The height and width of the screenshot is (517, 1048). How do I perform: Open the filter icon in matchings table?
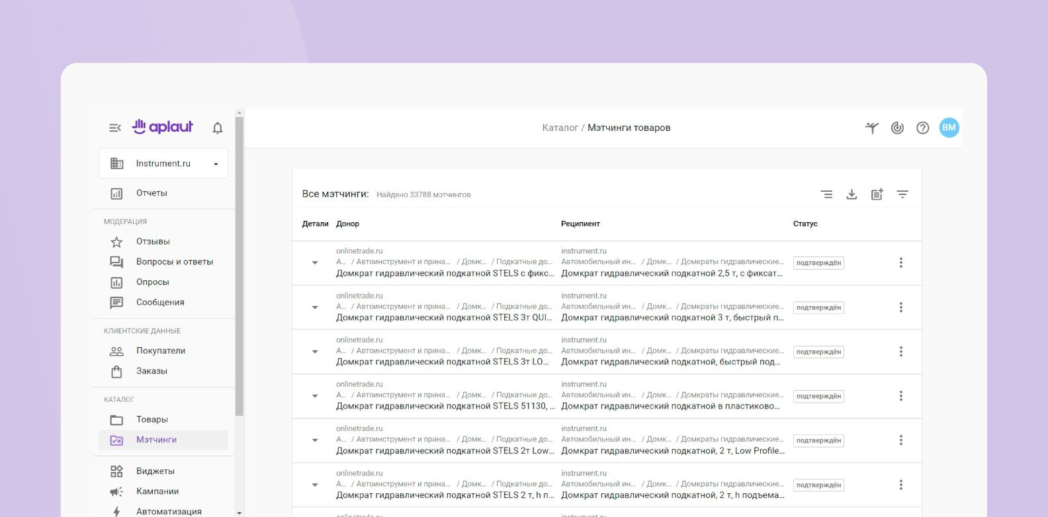point(902,194)
